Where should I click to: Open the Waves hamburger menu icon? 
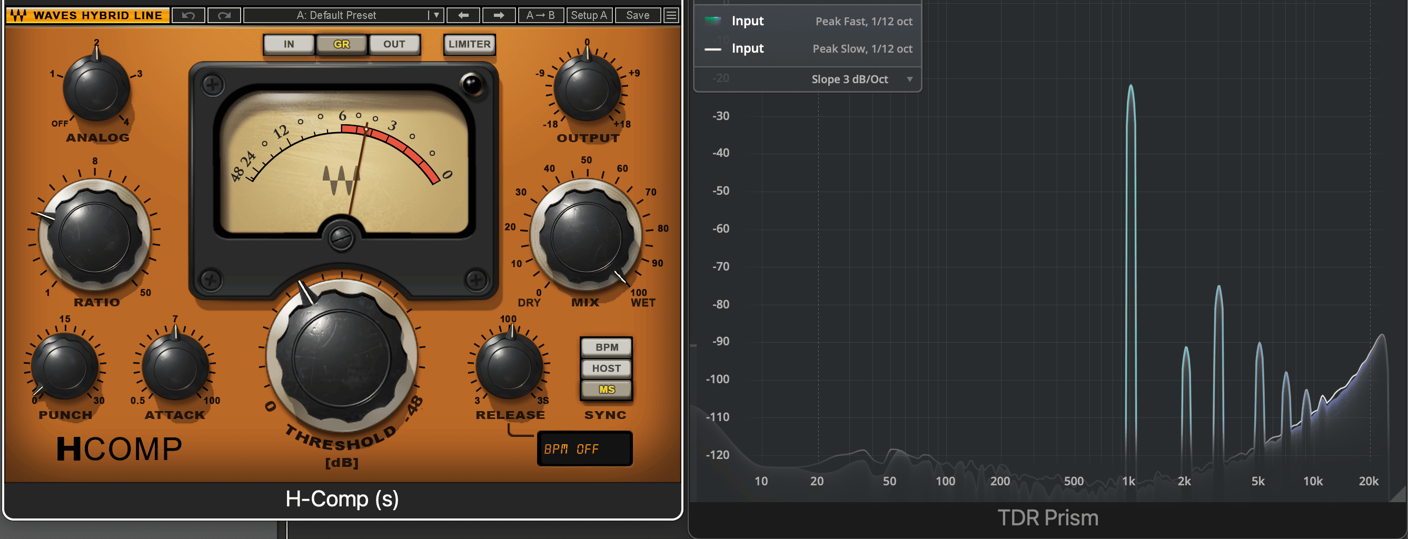671,15
